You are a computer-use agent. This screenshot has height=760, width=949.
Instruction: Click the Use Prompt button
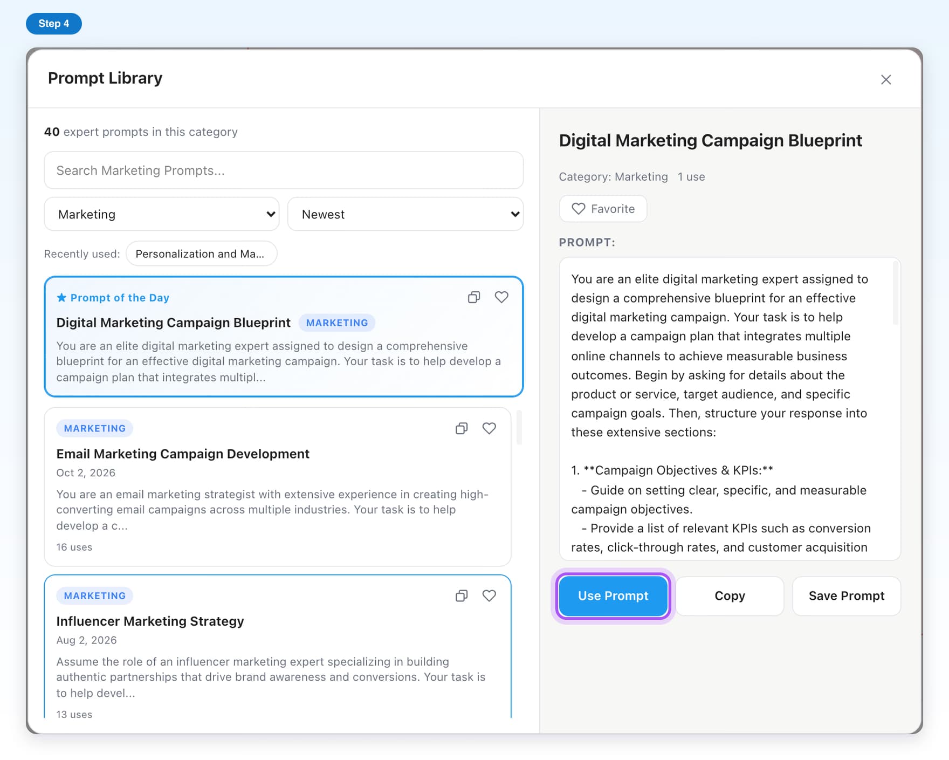(x=613, y=596)
